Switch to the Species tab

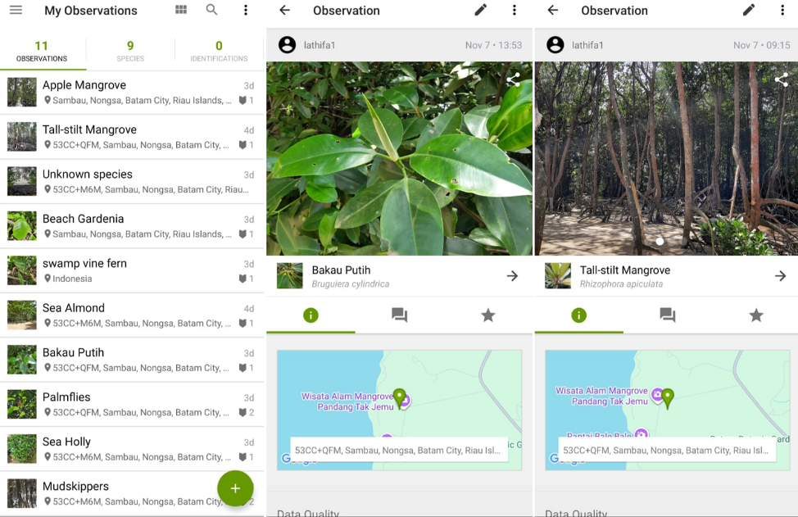[x=130, y=51]
